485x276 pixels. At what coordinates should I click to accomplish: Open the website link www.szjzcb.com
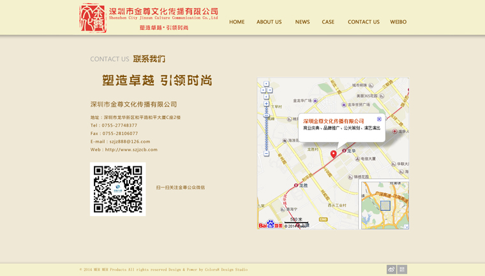(131, 150)
